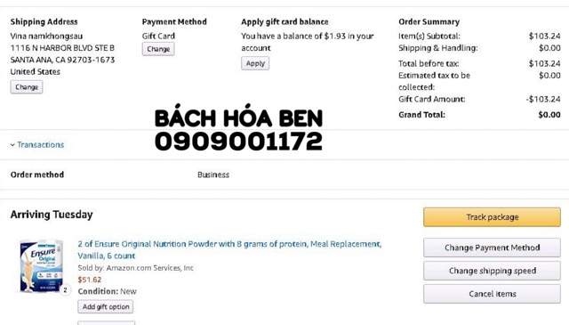Click the chevron icon beside Transactions
Image resolution: width=569 pixels, height=325 pixels.
(x=12, y=145)
